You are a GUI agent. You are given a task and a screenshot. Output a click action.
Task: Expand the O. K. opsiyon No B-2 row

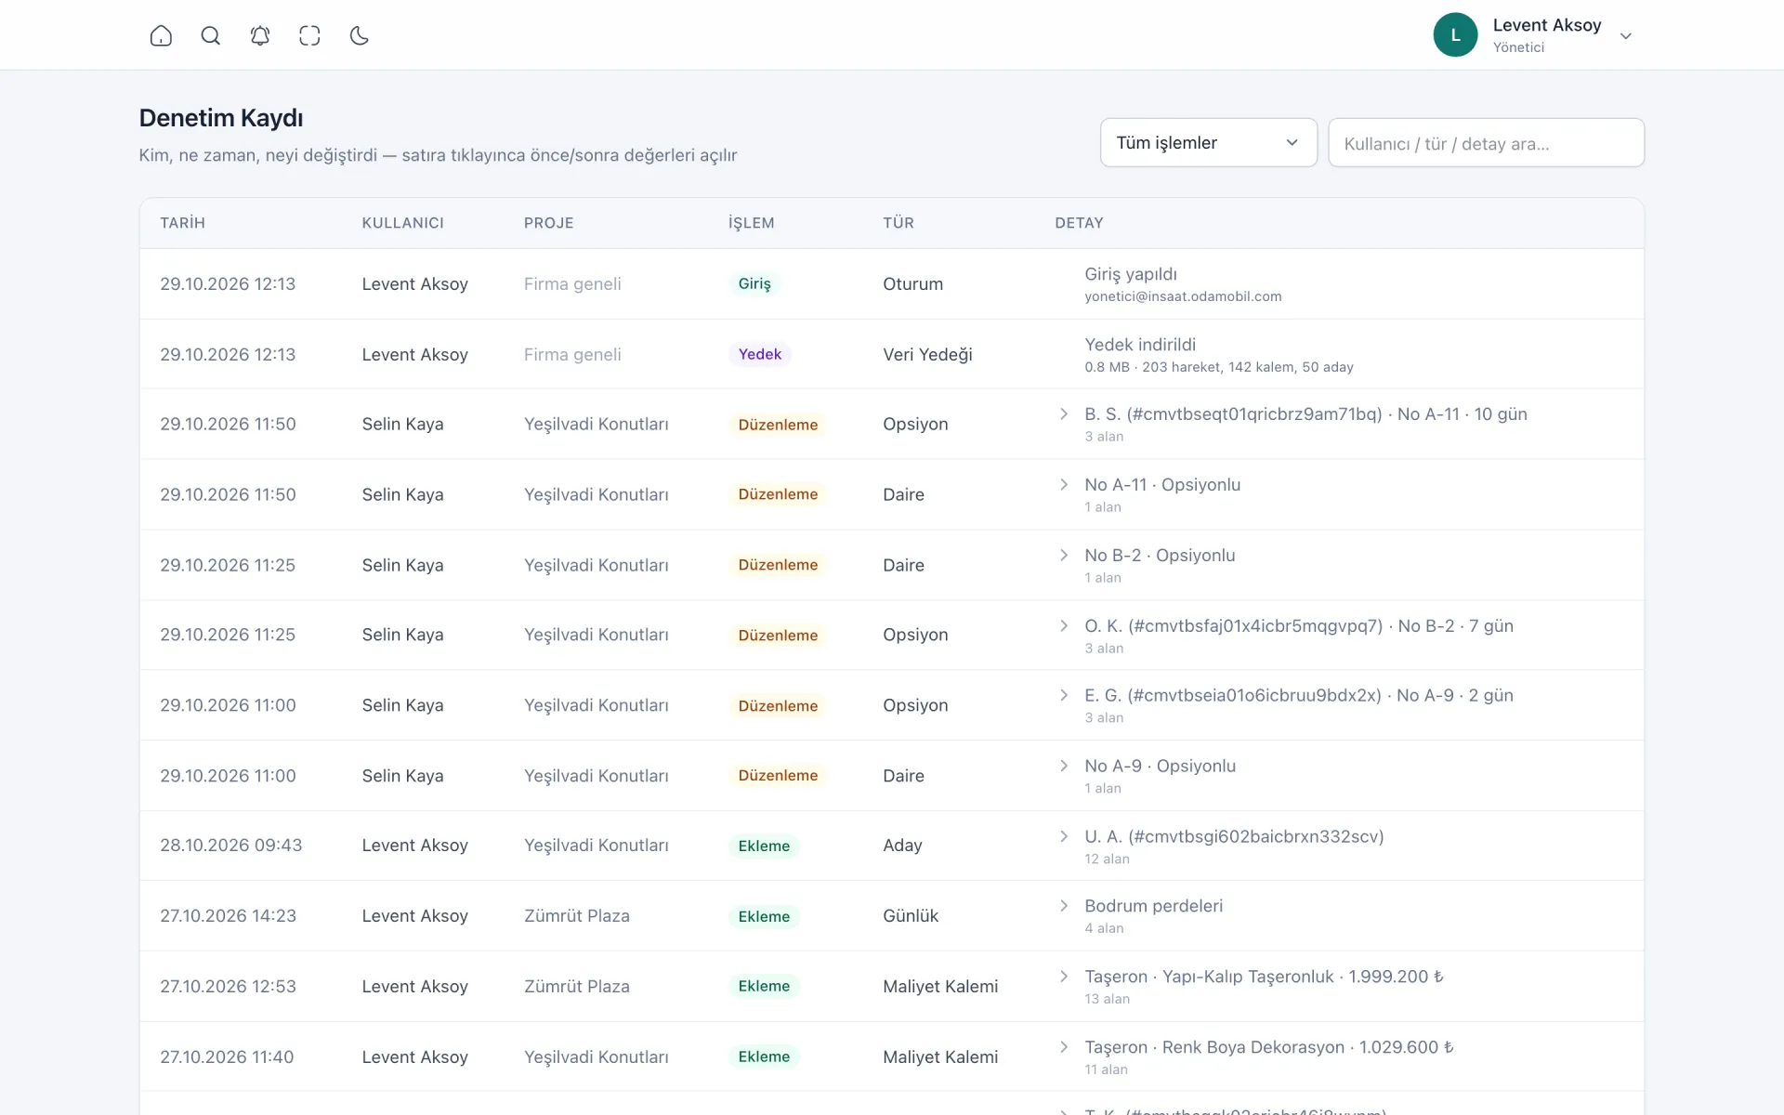(x=1064, y=626)
